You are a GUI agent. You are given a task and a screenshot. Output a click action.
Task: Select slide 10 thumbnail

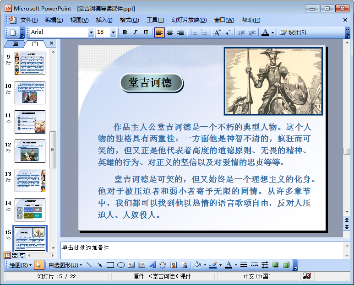[30, 93]
